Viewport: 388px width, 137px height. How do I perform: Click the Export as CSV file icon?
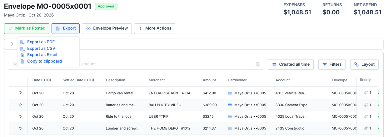coord(22,49)
